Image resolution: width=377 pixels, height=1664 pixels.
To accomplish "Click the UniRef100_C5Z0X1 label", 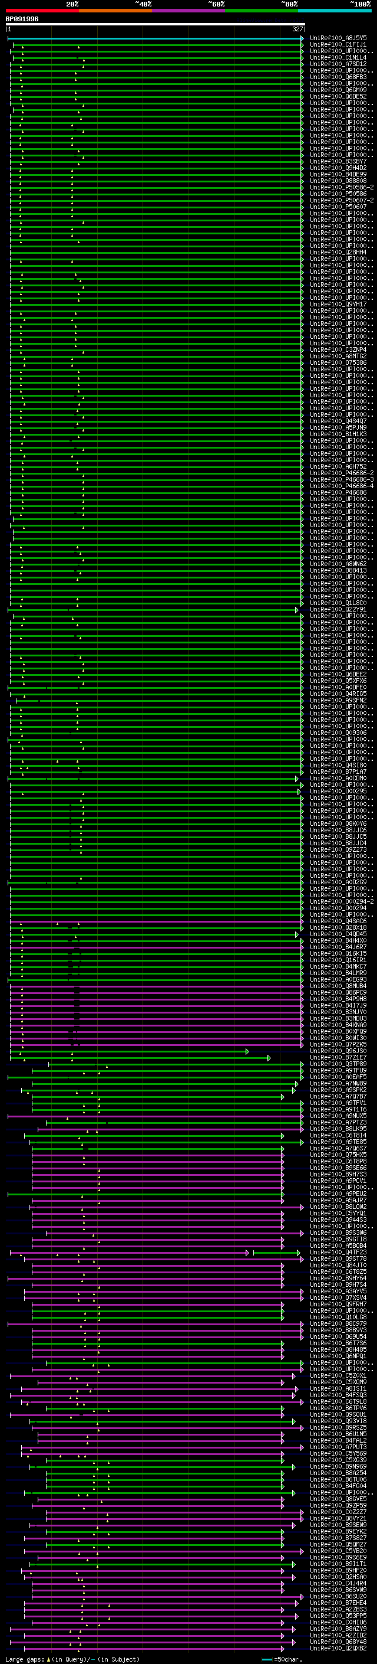I will point(338,1375).
